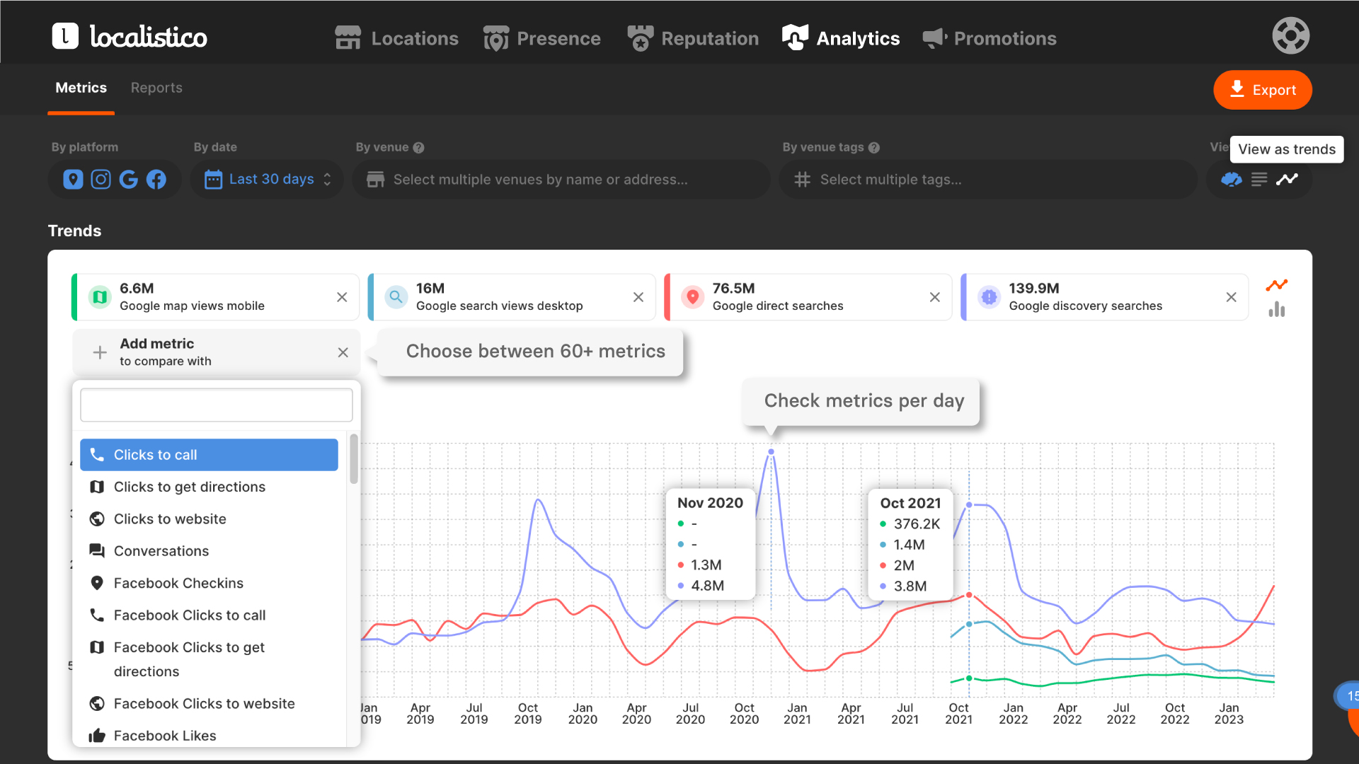The image size is (1359, 764).
Task: Toggle the Google Maps platform filter icon
Action: pos(73,180)
